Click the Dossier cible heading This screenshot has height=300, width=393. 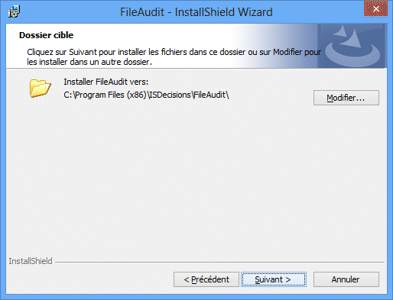tap(46, 35)
